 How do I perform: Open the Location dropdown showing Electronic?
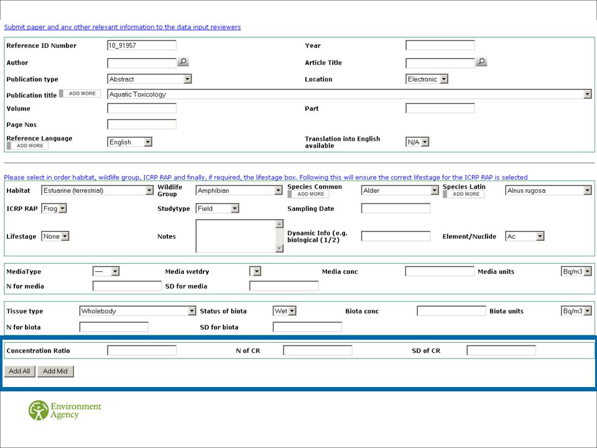coord(427,79)
